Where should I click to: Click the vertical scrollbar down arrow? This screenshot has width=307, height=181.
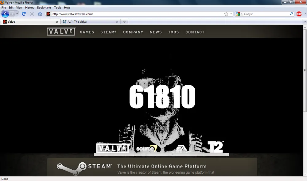[x=305, y=174]
